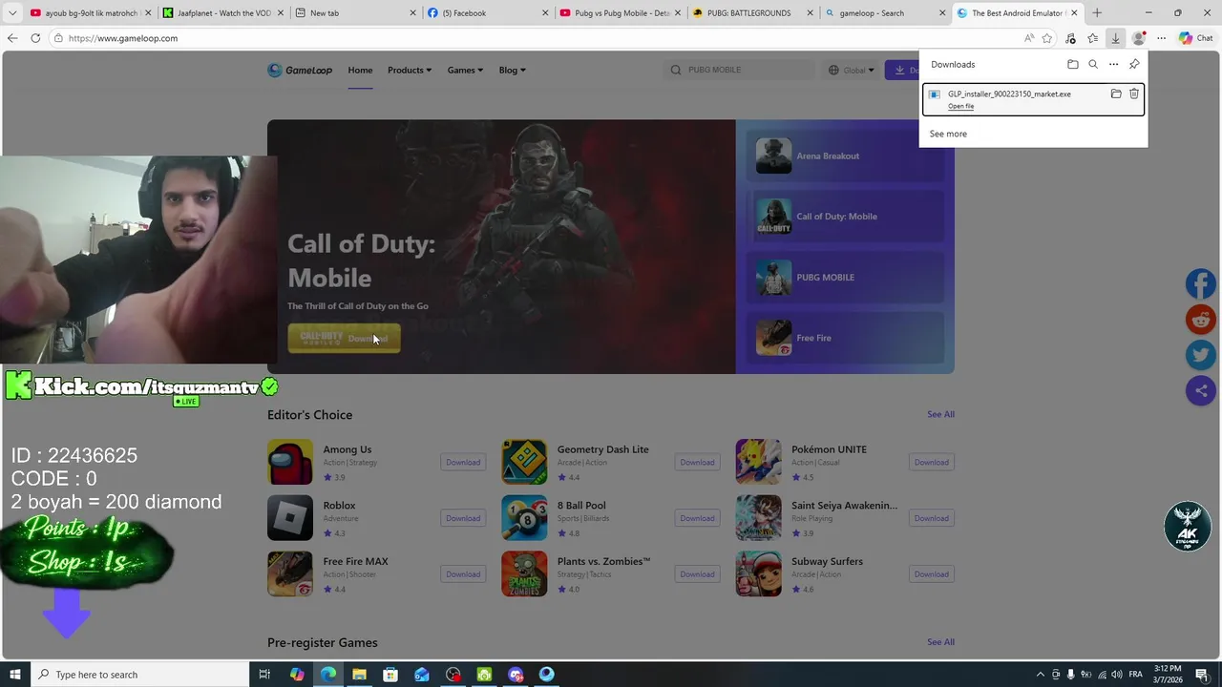Select Arena Breakout in banner list
1222x687 pixels.
coord(845,156)
